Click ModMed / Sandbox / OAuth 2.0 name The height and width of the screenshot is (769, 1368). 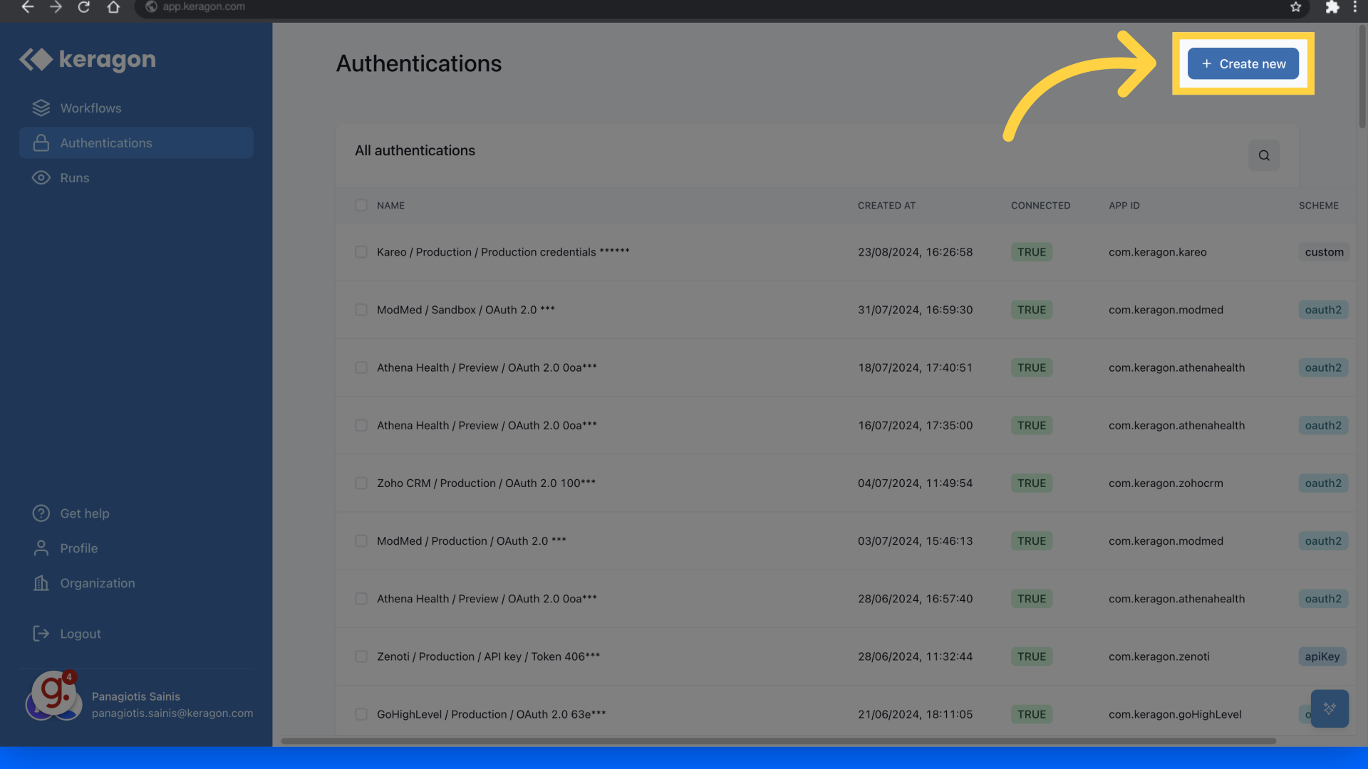[466, 310]
